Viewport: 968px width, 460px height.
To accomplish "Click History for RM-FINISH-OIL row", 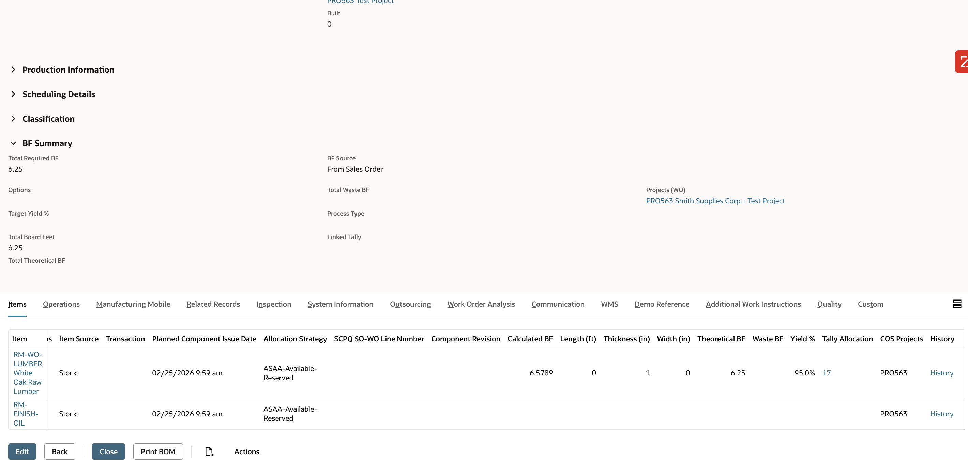I will click(942, 413).
